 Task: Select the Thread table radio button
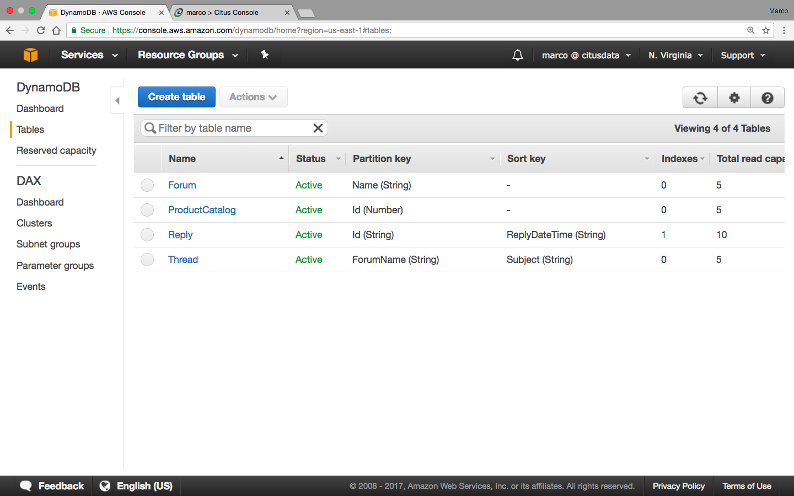147,260
